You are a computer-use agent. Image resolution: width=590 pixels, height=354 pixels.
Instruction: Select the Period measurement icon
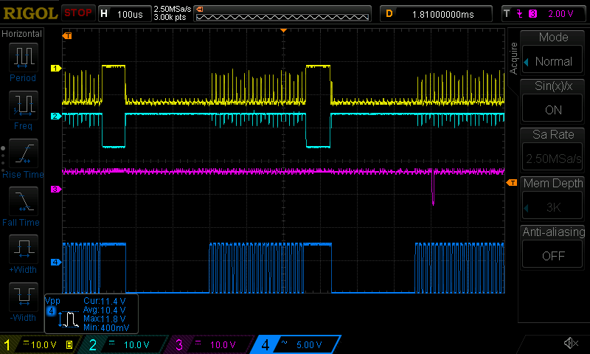[24, 58]
